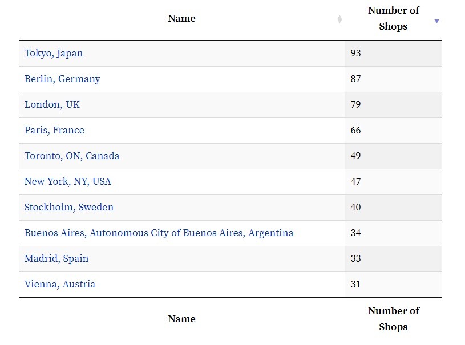Click the footer Name column label
This screenshot has height=345, width=465.
(181, 319)
